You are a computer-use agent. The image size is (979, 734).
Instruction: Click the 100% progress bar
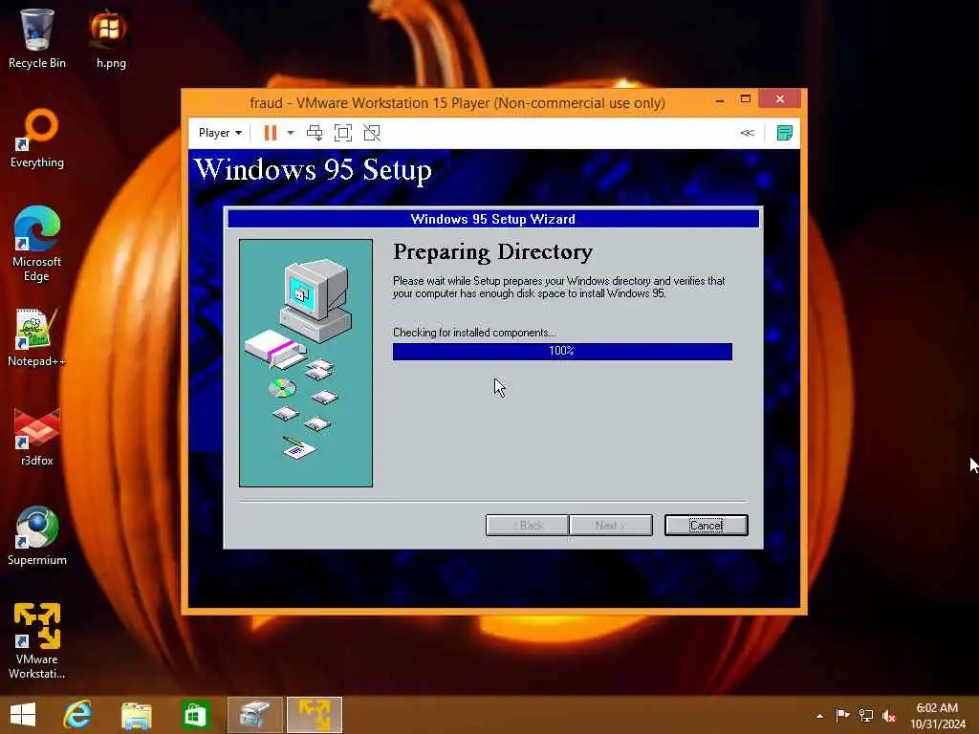pyautogui.click(x=562, y=352)
